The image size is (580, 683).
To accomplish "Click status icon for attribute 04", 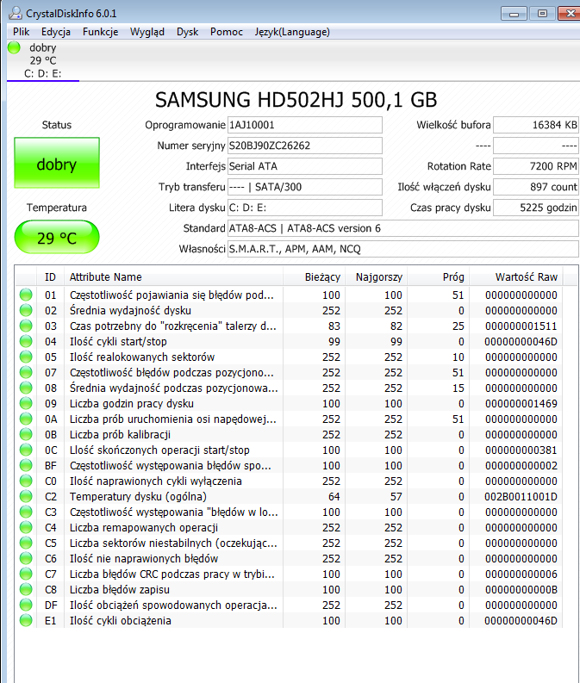I will (x=26, y=341).
